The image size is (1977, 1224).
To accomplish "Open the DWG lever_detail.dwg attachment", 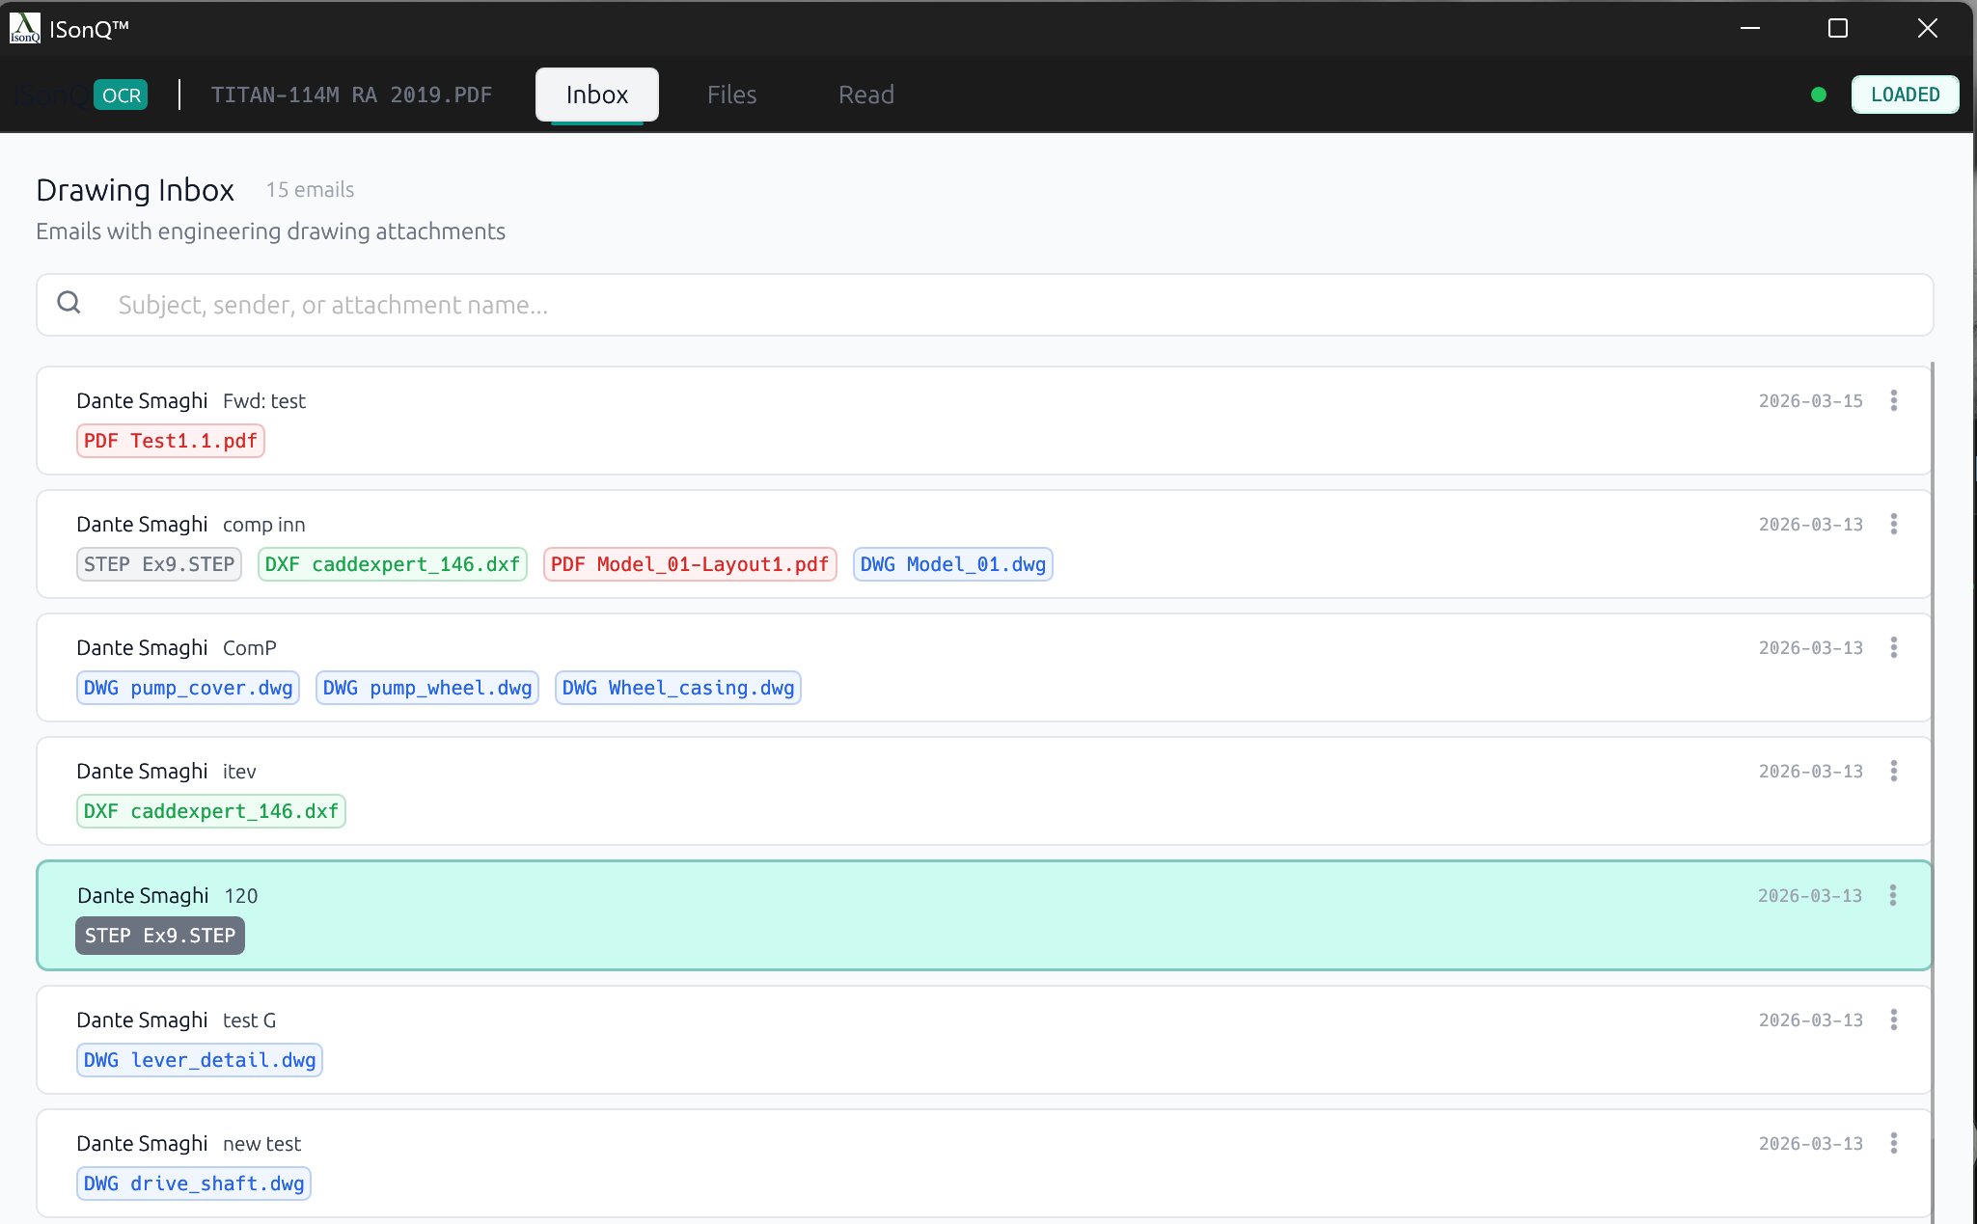I will (200, 1060).
